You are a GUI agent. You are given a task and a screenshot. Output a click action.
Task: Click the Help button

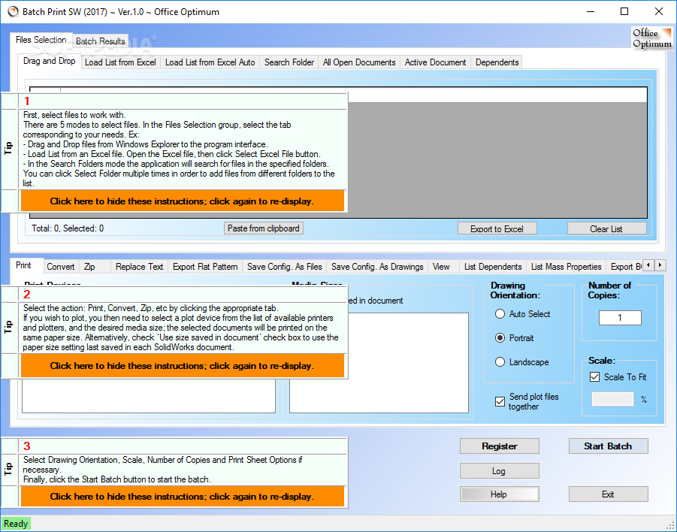click(499, 494)
